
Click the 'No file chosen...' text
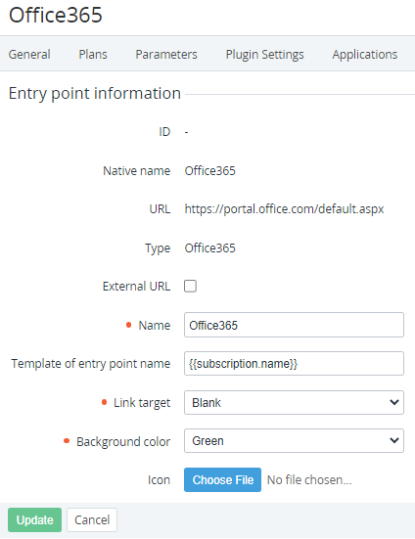(x=309, y=480)
